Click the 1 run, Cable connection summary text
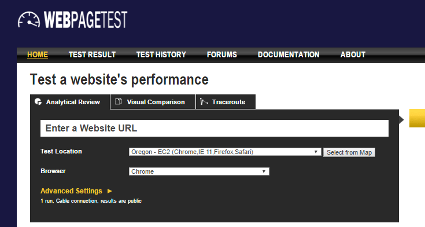The image size is (425, 227). pyautogui.click(x=91, y=201)
